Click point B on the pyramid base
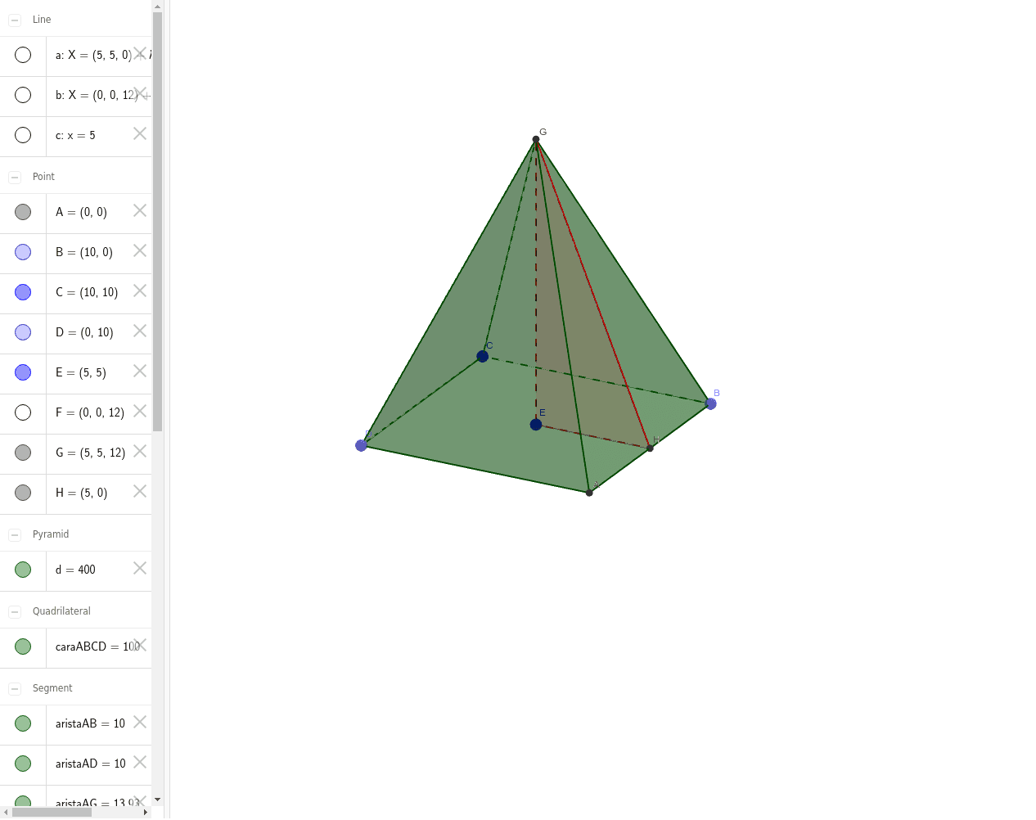Screen dimensions: 1036x820 (x=710, y=403)
